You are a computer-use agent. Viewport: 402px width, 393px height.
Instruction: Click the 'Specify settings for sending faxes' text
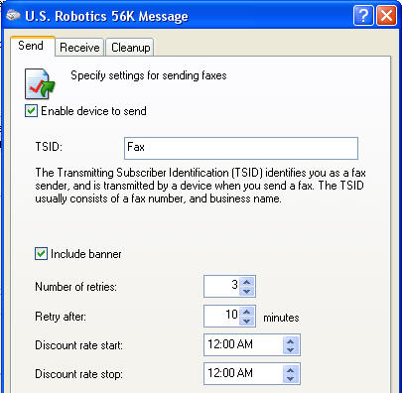(x=149, y=75)
